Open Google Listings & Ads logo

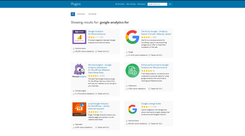pos(132,109)
